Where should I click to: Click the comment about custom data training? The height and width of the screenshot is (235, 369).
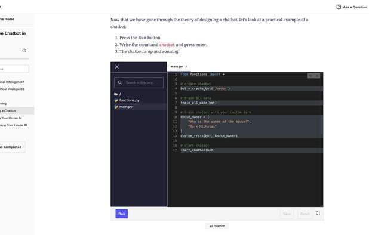216,112
